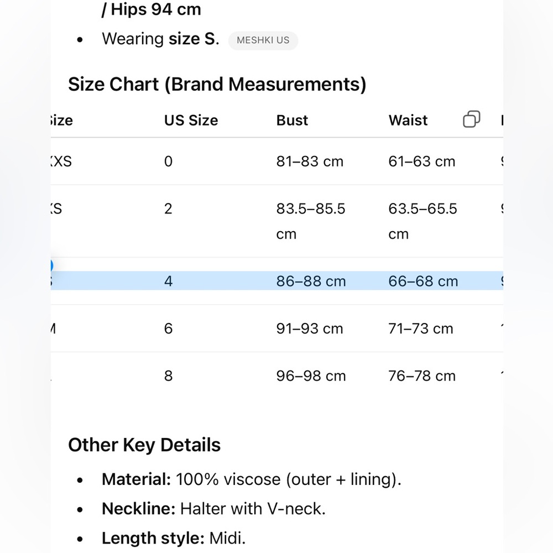Select the Bust column header
This screenshot has height=553, width=553.
[292, 121]
